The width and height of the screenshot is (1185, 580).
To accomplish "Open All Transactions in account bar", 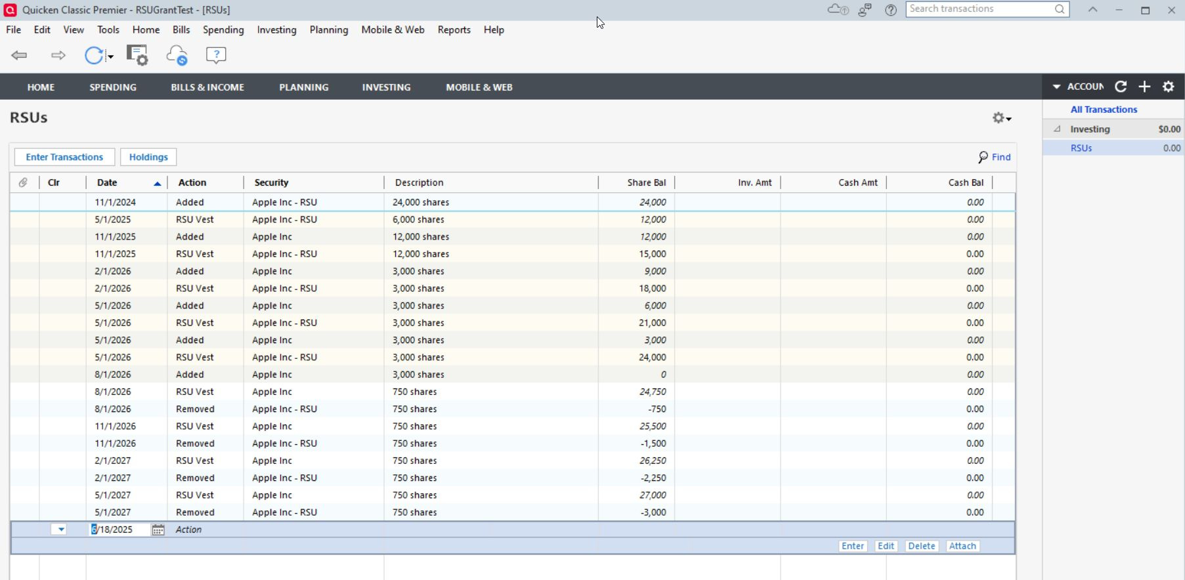I will [1104, 110].
